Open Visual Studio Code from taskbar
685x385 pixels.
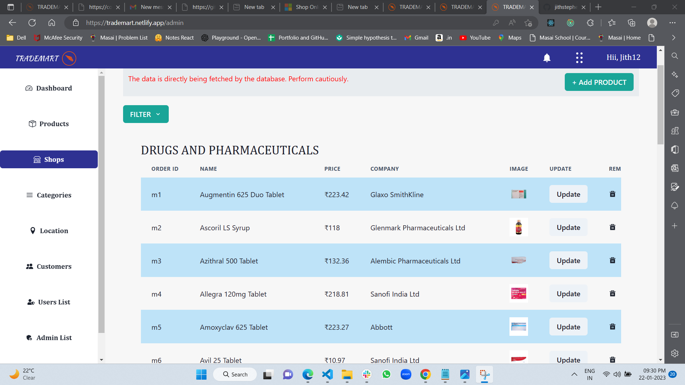click(327, 374)
